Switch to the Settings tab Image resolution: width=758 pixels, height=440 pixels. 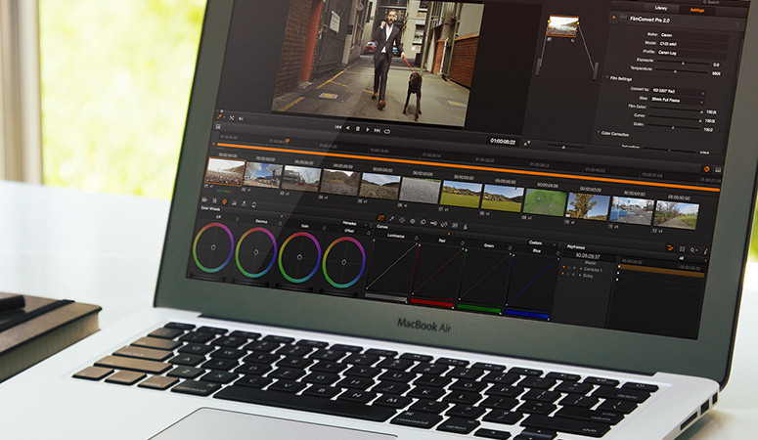point(697,10)
